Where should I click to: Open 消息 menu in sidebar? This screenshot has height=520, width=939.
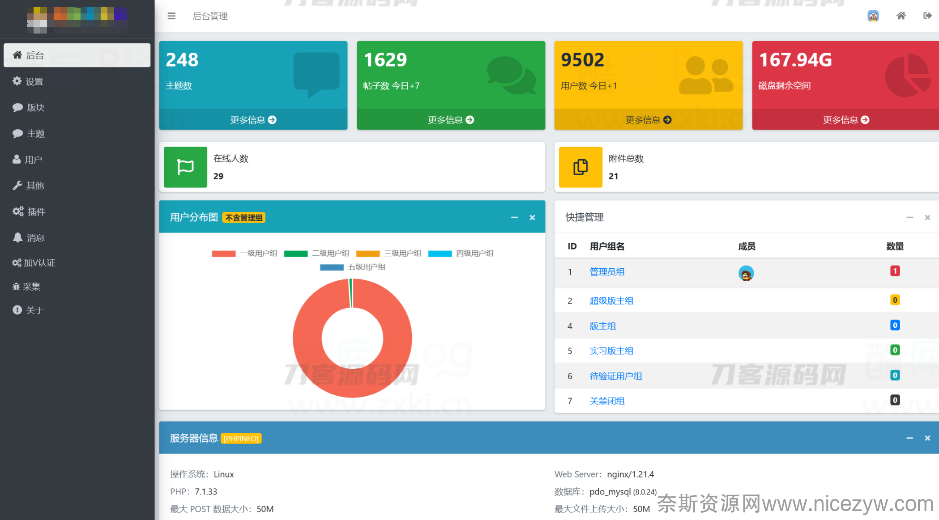[x=77, y=237]
